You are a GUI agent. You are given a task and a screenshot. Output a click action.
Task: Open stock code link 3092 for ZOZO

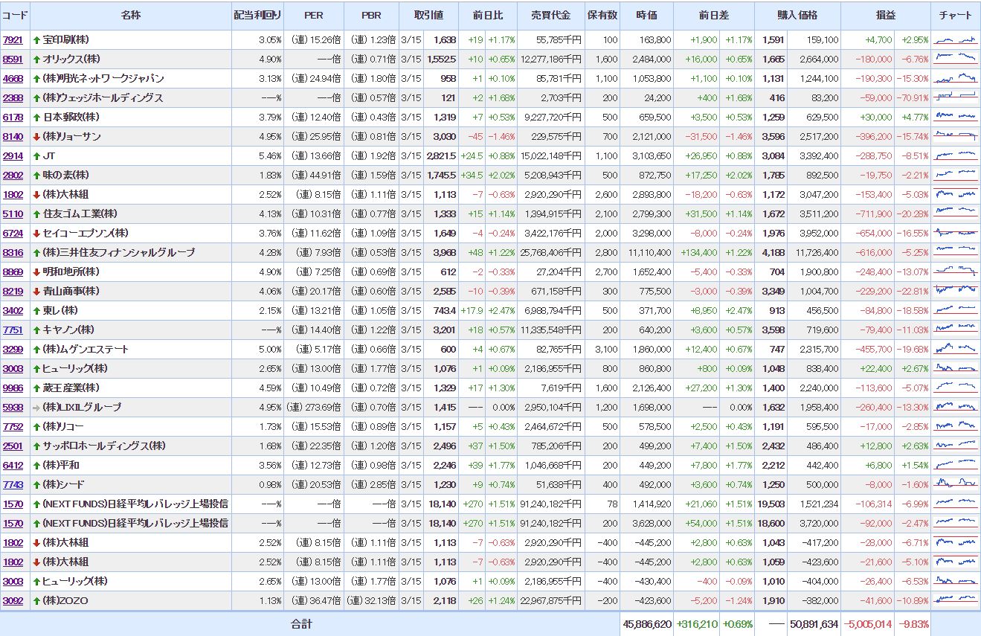[13, 601]
